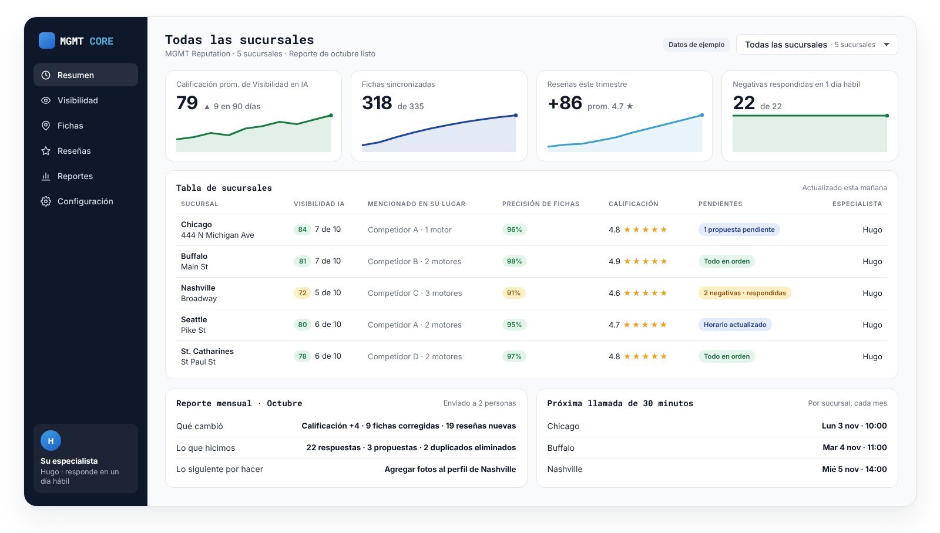Click the map pin icon for Fichas
This screenshot has height=533, width=940.
46,126
